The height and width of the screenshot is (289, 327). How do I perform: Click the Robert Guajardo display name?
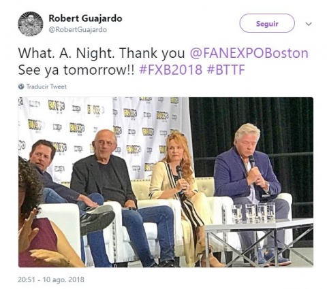[85, 18]
